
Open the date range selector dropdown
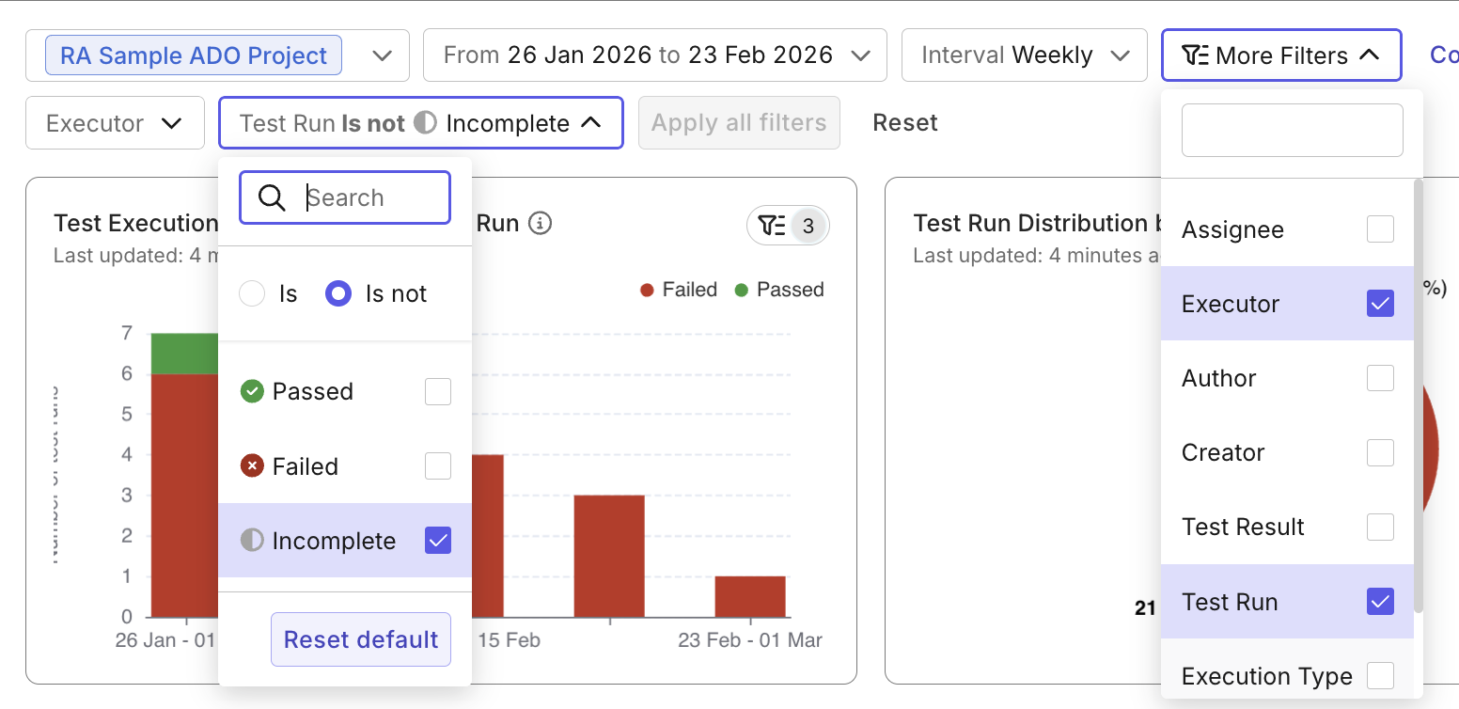click(x=654, y=55)
